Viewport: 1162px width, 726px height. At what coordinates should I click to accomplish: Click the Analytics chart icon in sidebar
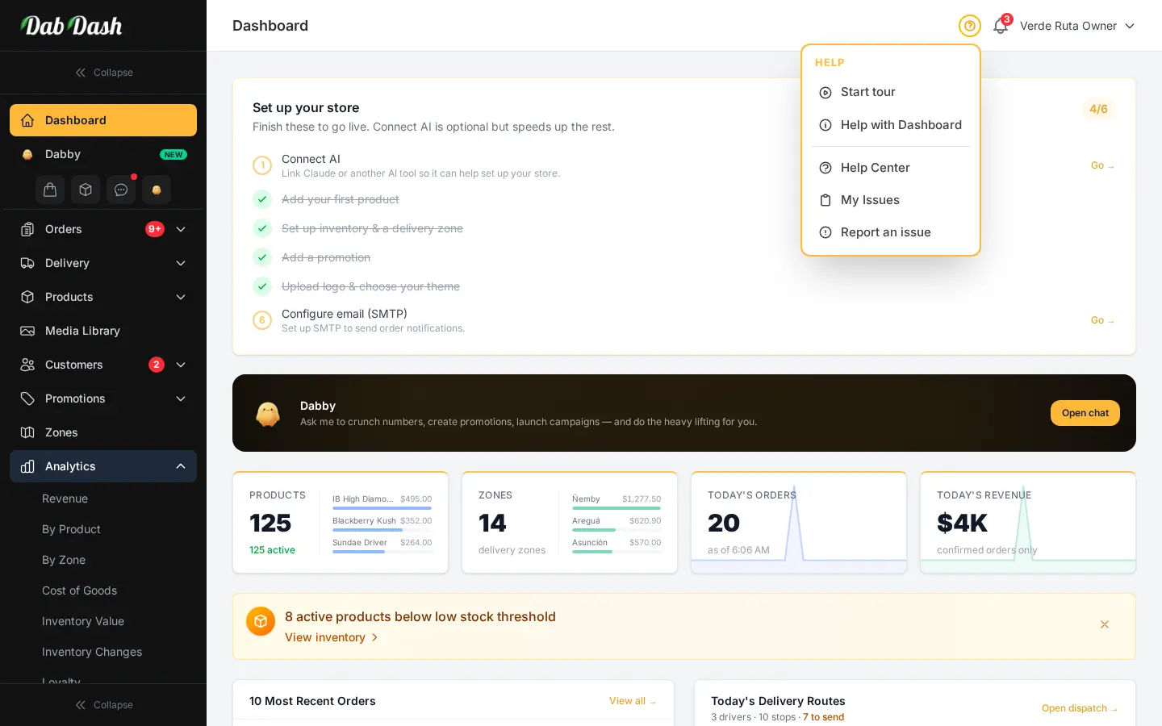(x=27, y=466)
